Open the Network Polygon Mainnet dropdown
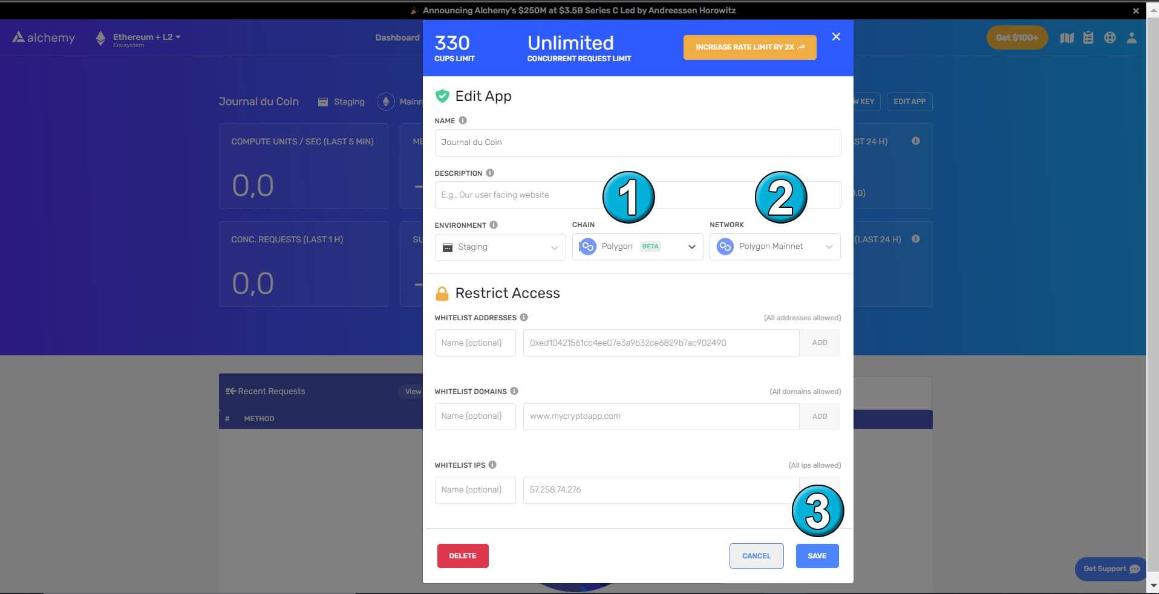 pos(775,247)
